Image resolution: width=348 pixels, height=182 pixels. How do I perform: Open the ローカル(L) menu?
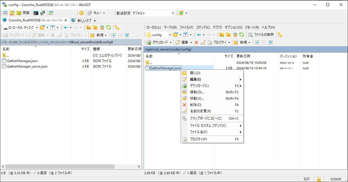[154, 27]
